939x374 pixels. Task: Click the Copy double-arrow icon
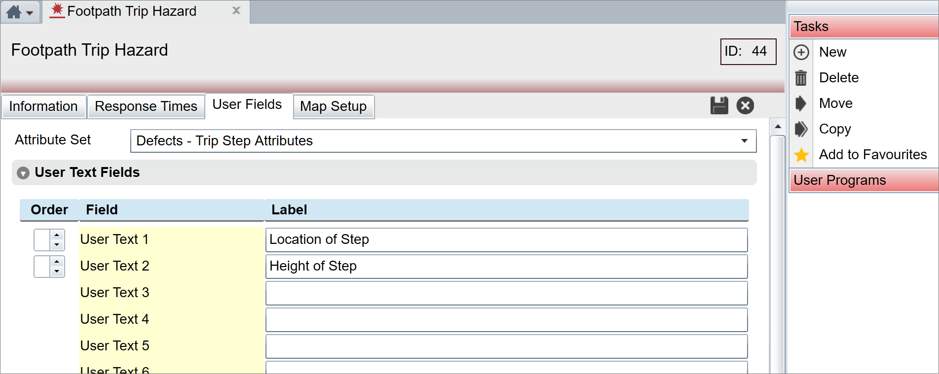[801, 129]
